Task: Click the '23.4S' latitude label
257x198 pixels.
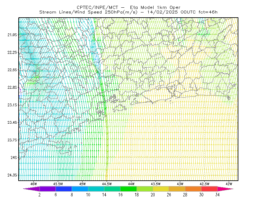Action: 12,122
